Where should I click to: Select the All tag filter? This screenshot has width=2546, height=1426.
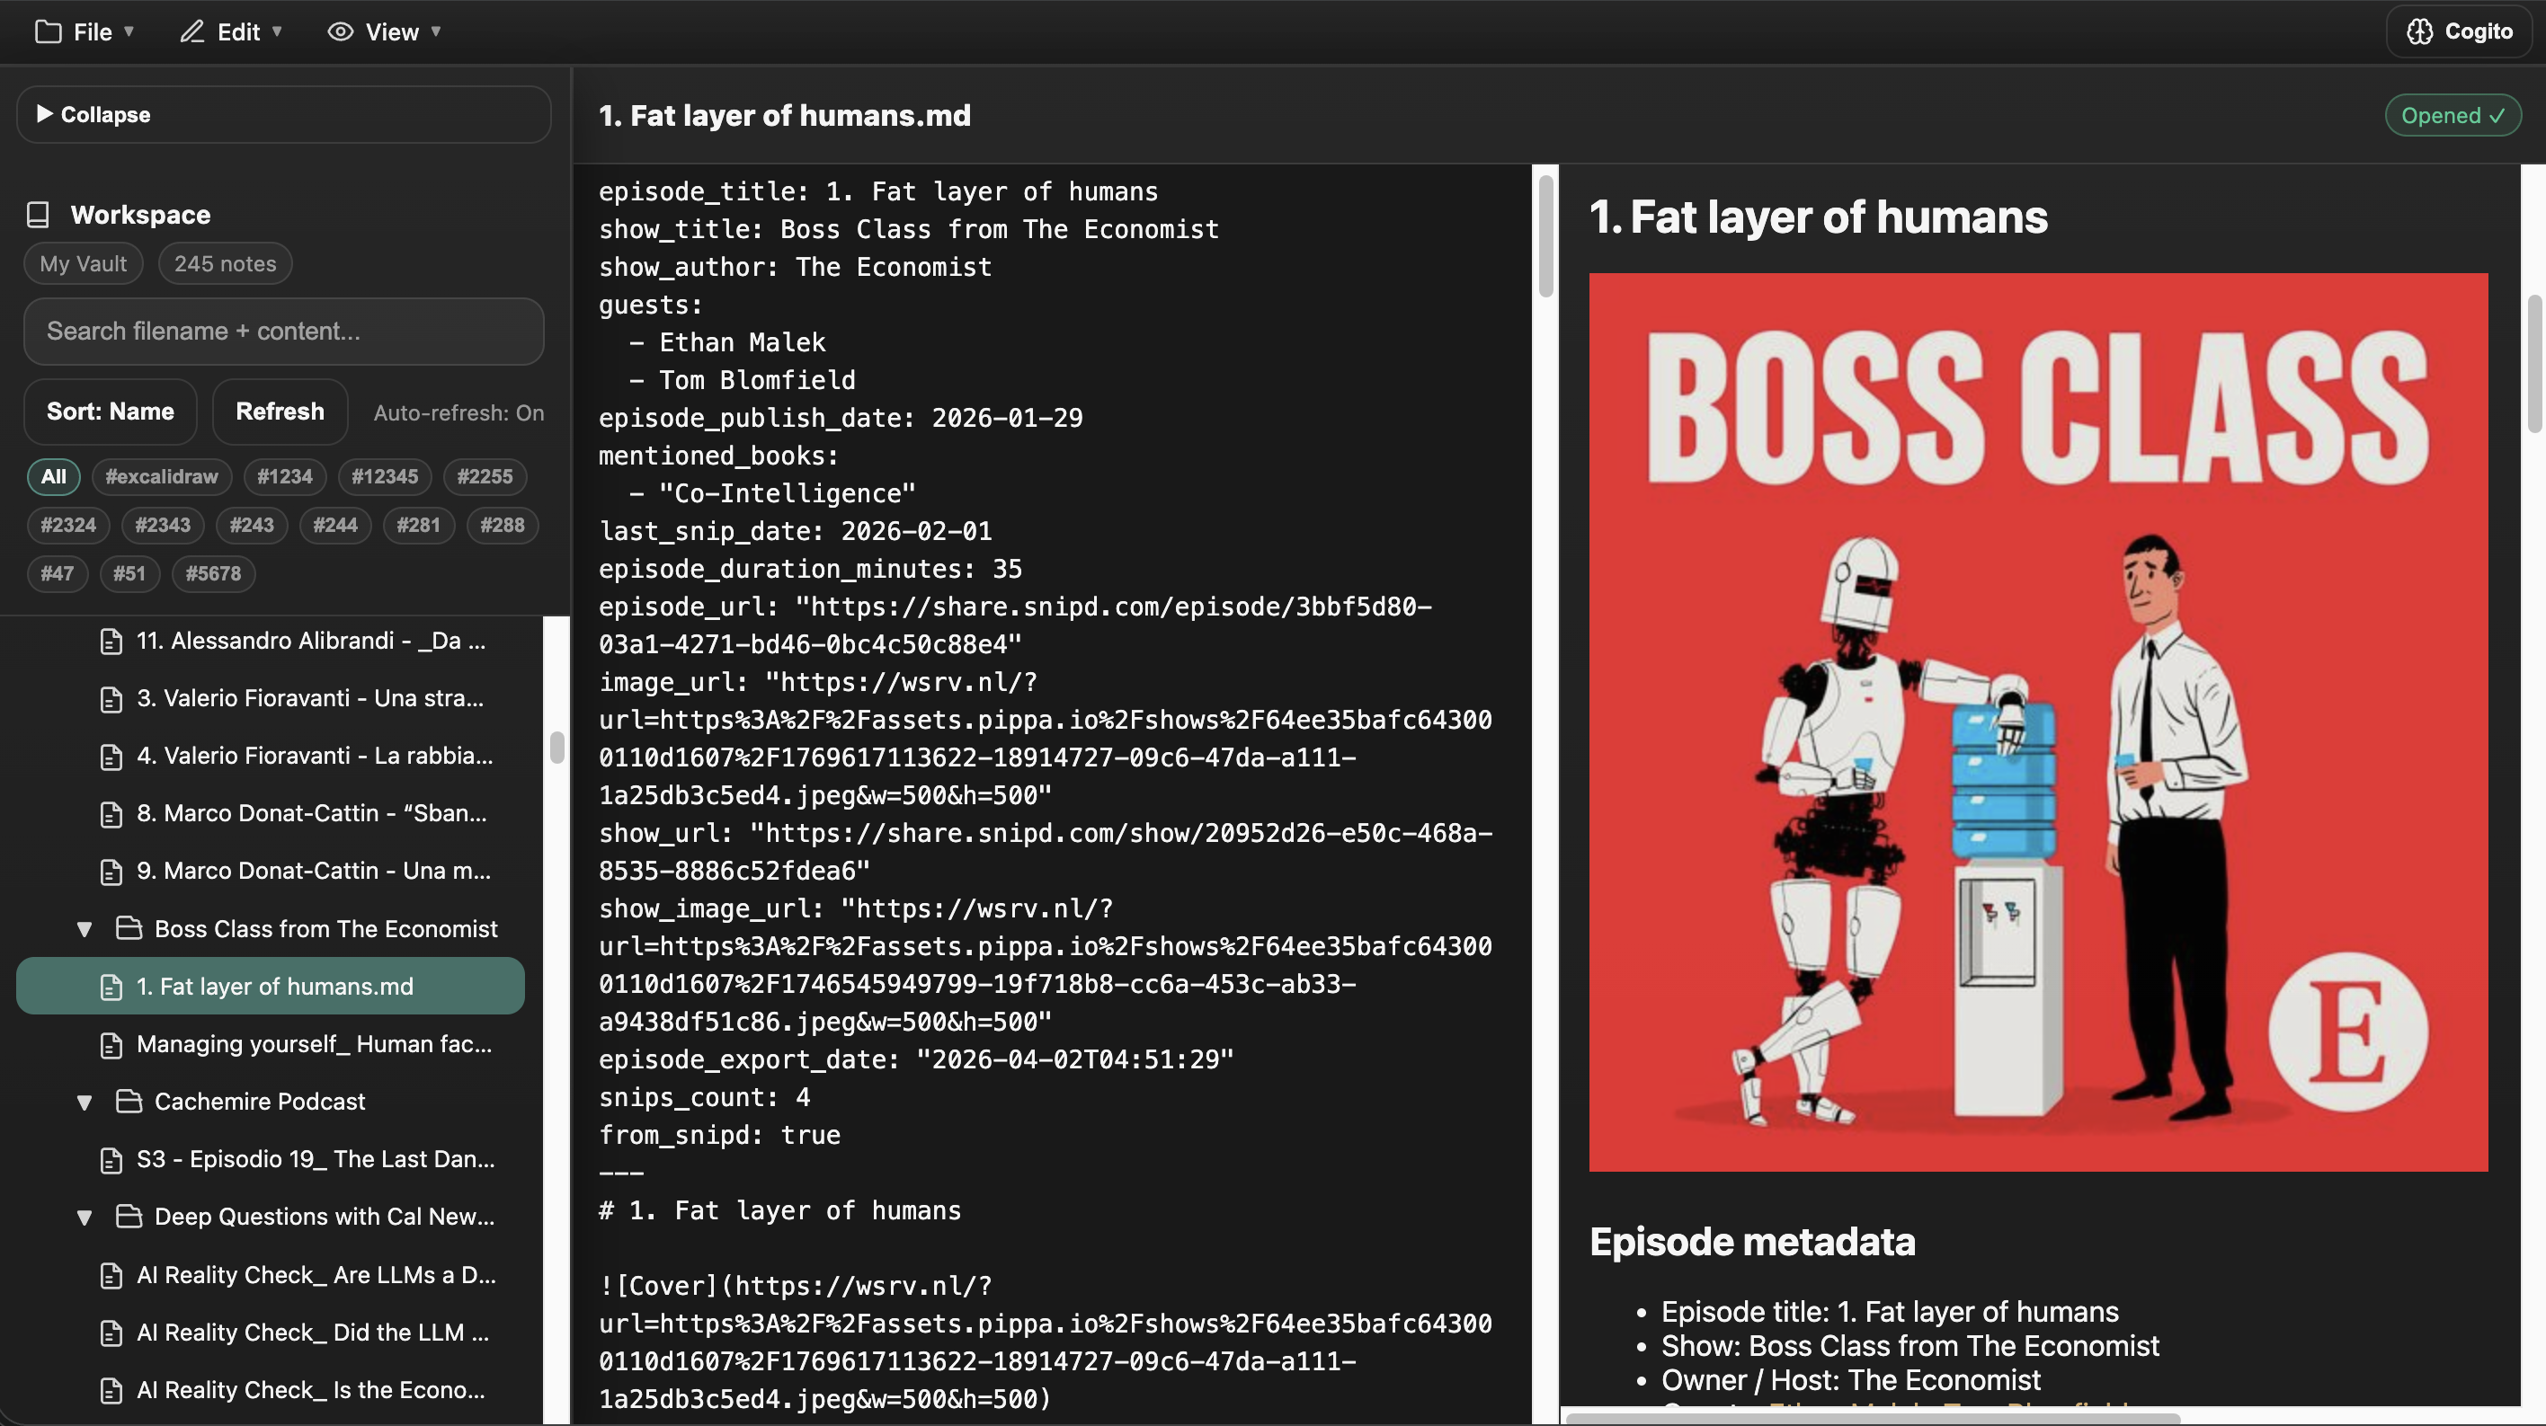[53, 477]
